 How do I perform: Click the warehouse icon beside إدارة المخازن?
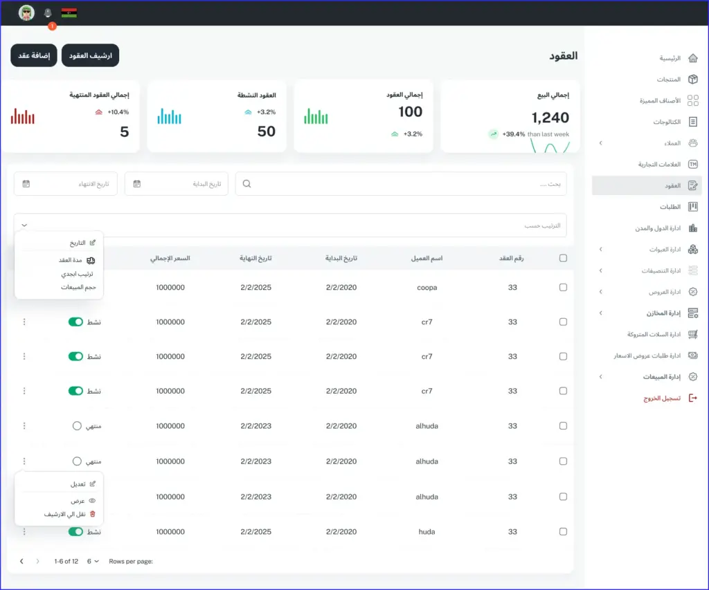[692, 313]
